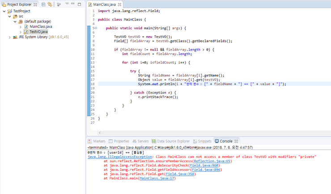Click Collapse All icon in Project Explorer
Screen dimensions: 331x194
pyautogui.click(x=43, y=4)
